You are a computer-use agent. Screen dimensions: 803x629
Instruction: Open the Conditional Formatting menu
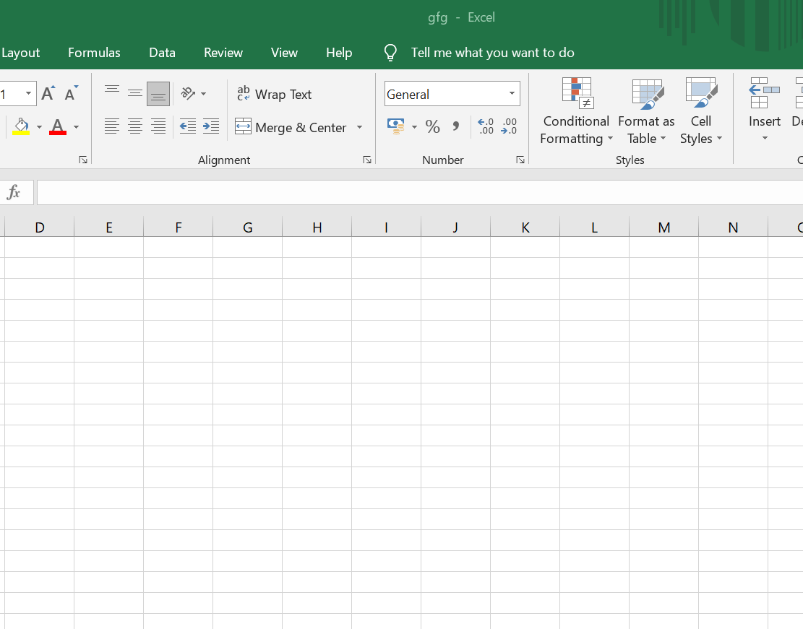(575, 112)
